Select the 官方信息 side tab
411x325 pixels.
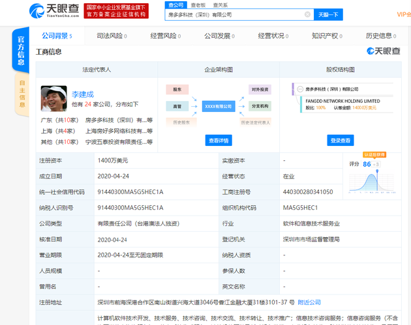coord(22,51)
